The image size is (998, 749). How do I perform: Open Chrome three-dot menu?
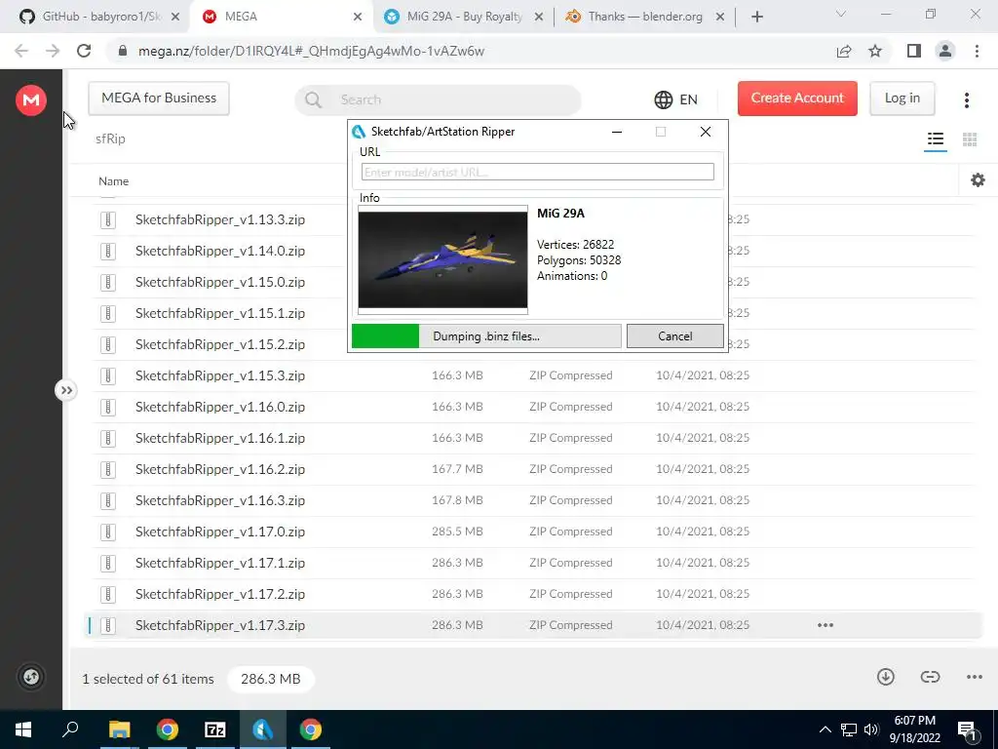coord(977,51)
